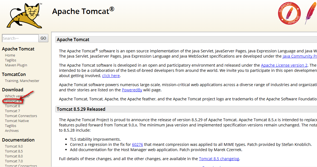This screenshot has height=167, width=317.
Task: Click the Documentation sidebar heading
Action: tap(18, 140)
